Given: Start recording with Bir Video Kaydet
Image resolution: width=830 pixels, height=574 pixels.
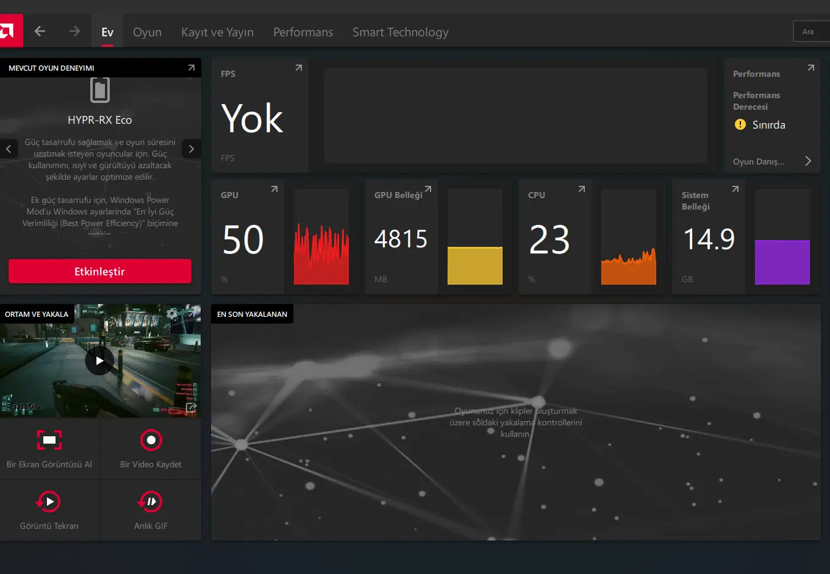Looking at the screenshot, I should coord(151,448).
